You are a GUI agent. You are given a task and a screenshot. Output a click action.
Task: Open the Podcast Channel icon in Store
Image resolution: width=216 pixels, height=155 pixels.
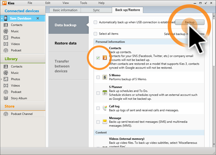(x=6, y=114)
